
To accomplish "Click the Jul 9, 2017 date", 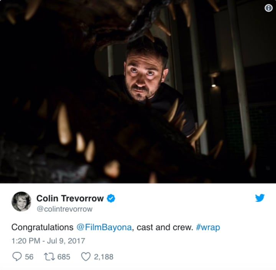I will click(66, 241).
